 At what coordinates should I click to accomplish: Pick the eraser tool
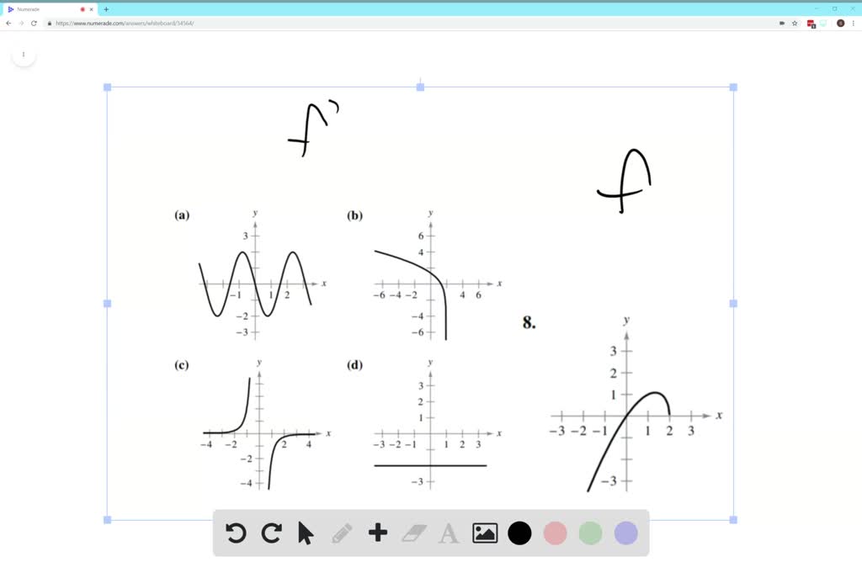412,533
